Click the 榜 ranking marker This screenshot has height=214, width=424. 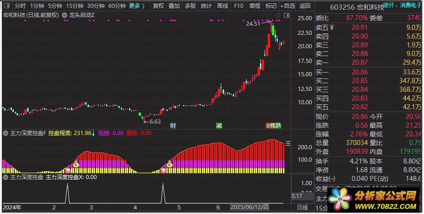click(272, 125)
